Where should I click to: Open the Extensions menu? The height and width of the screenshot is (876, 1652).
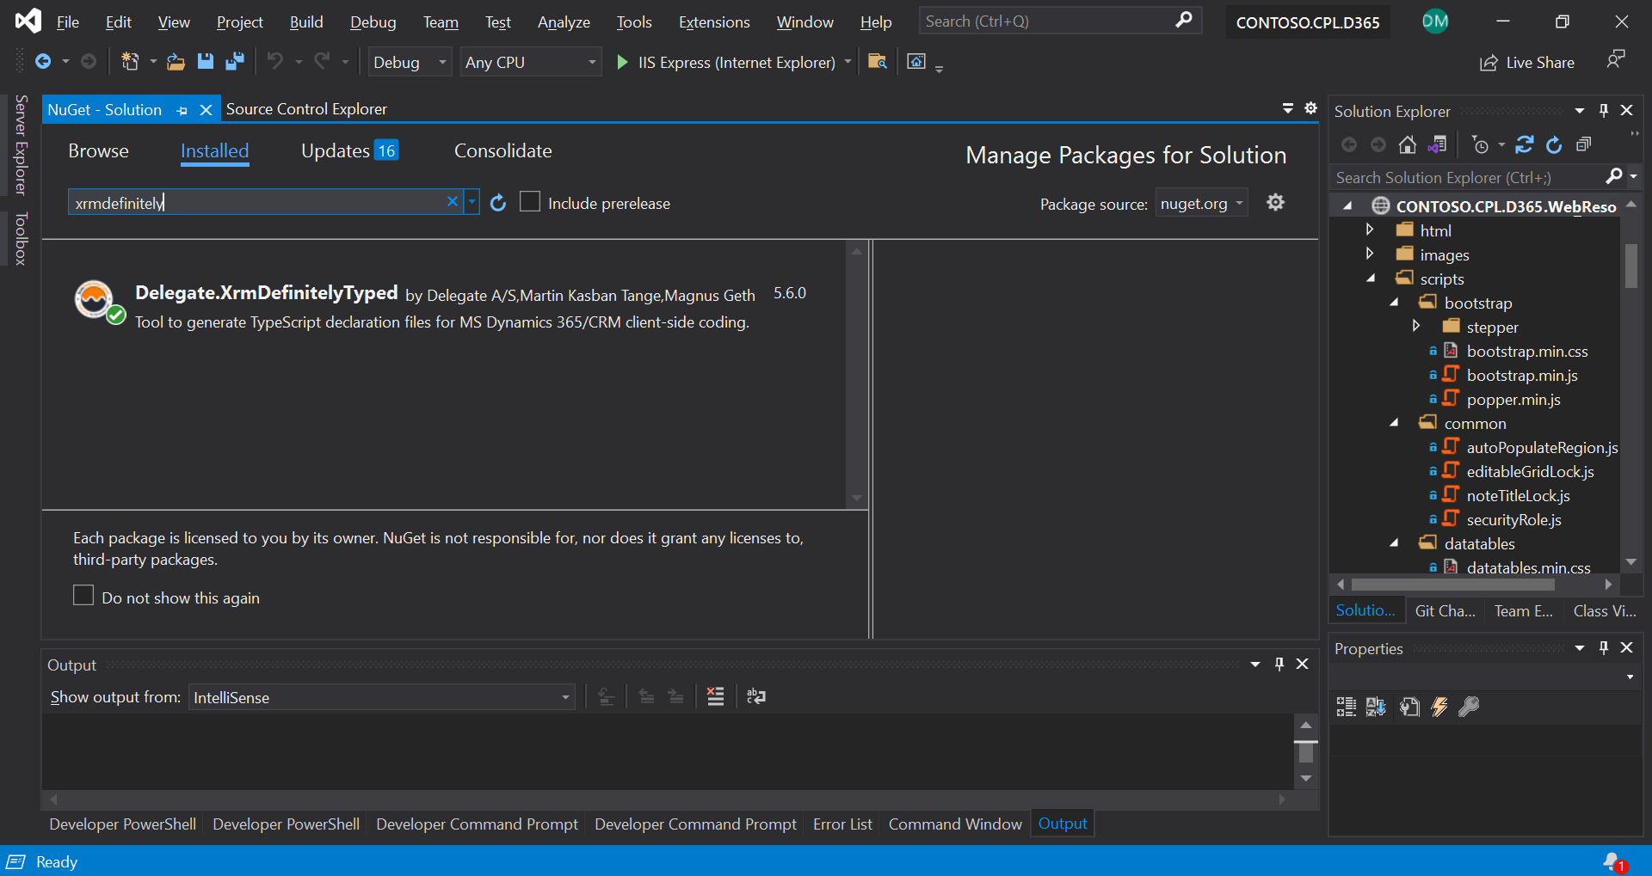(x=713, y=21)
